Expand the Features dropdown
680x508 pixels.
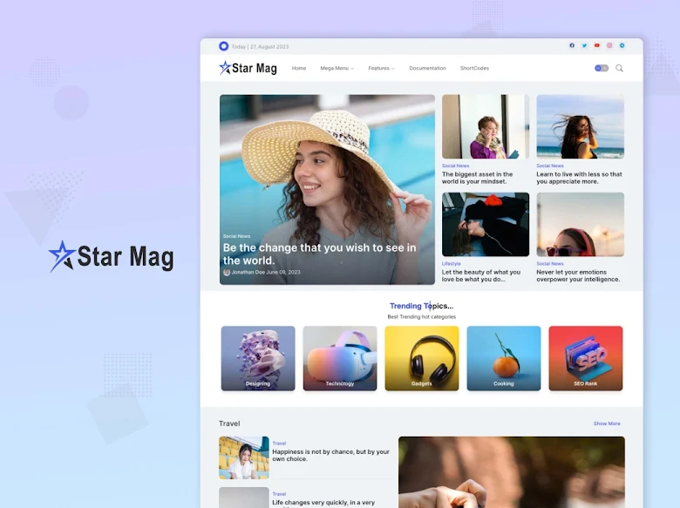pos(381,68)
